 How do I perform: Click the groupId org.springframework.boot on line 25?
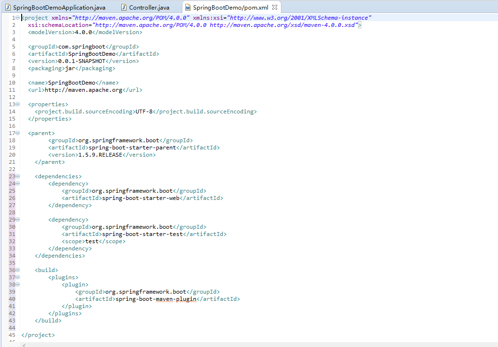[x=132, y=191]
